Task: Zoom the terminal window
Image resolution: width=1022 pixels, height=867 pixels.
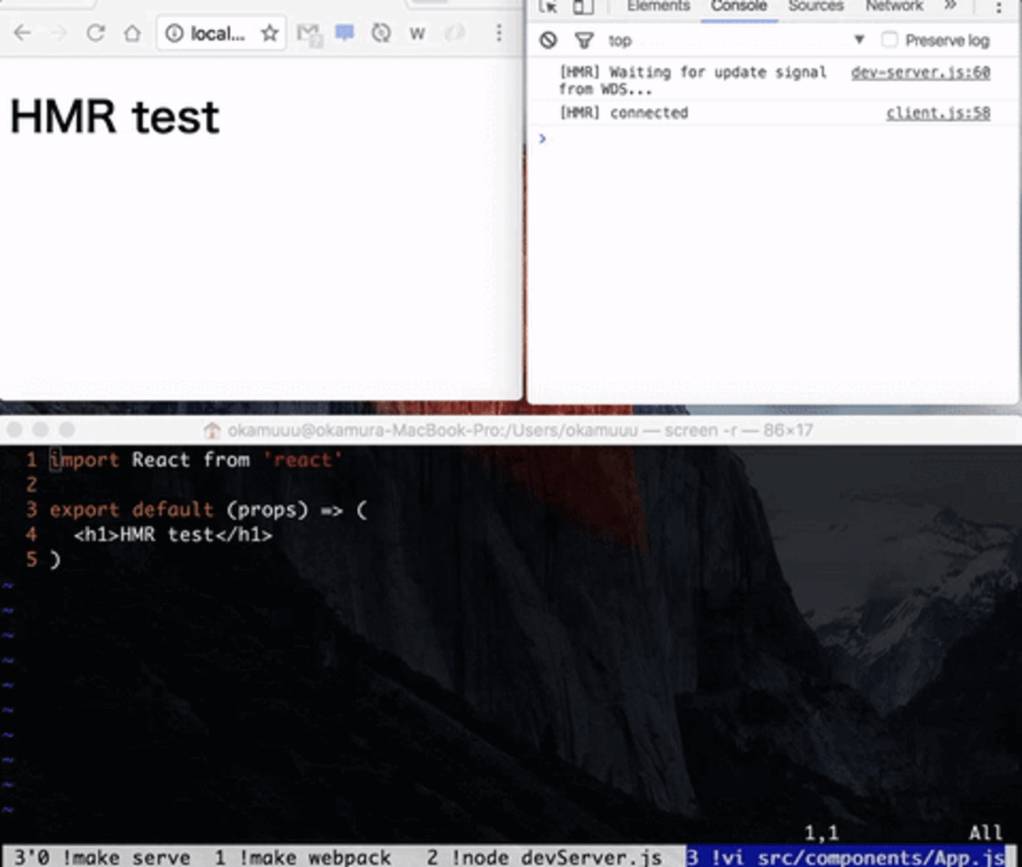Action: point(67,430)
